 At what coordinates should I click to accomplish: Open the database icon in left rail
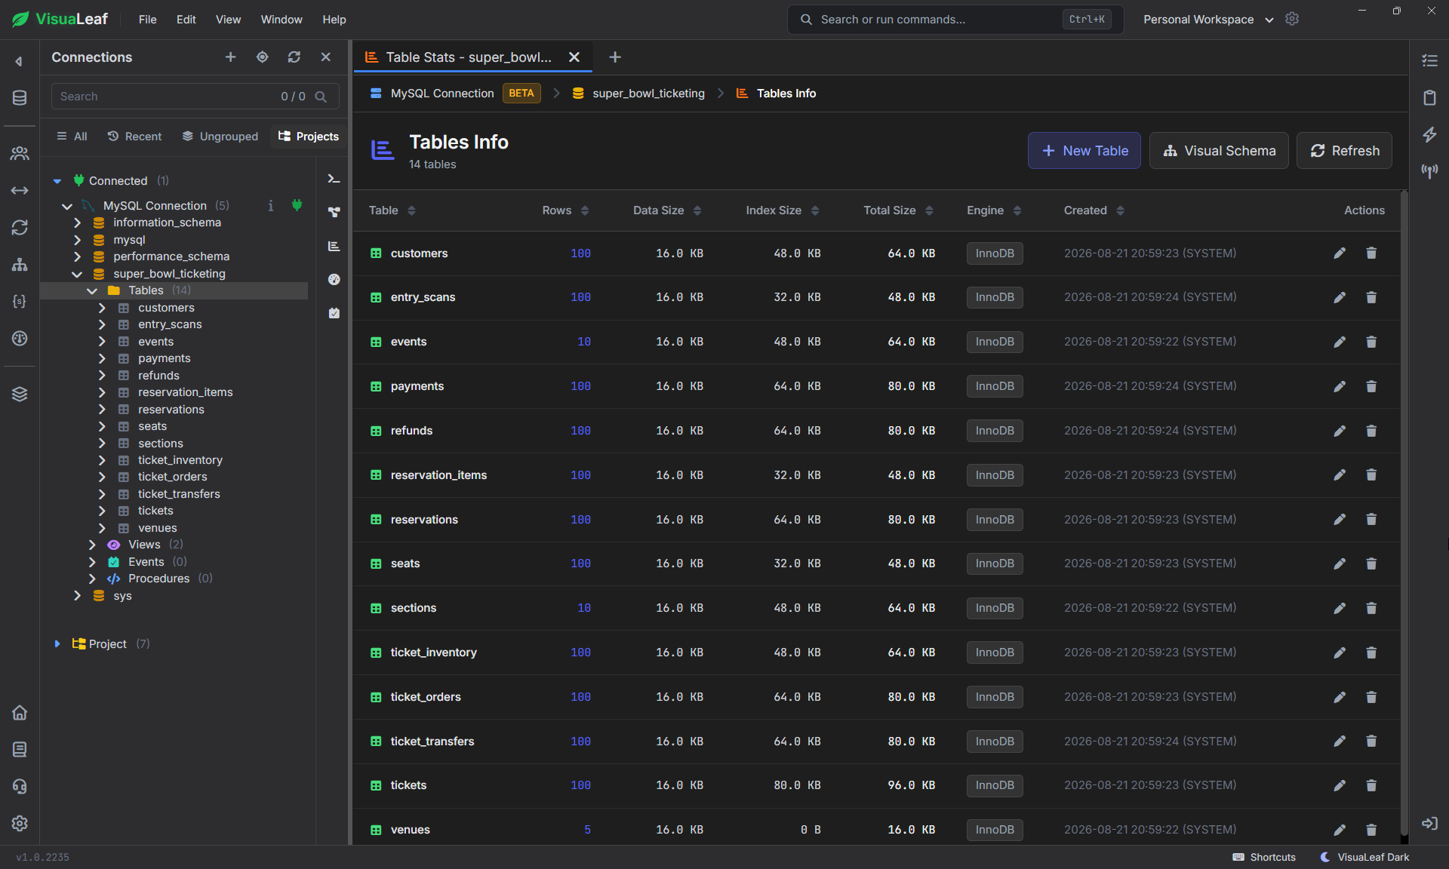[x=20, y=97]
